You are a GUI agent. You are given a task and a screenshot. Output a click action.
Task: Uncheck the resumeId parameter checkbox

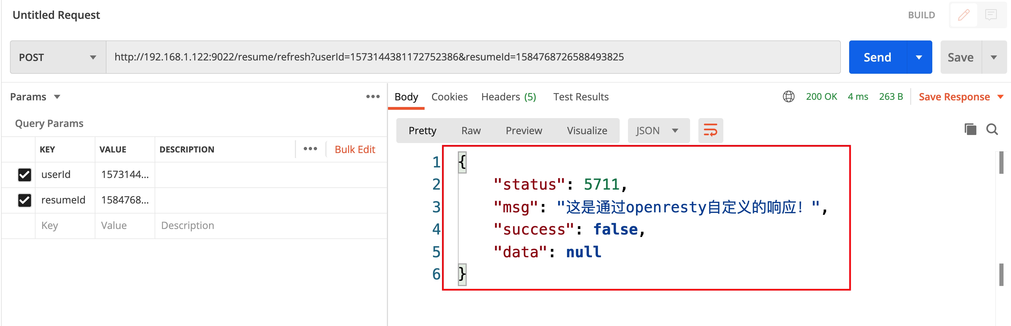[x=25, y=200]
